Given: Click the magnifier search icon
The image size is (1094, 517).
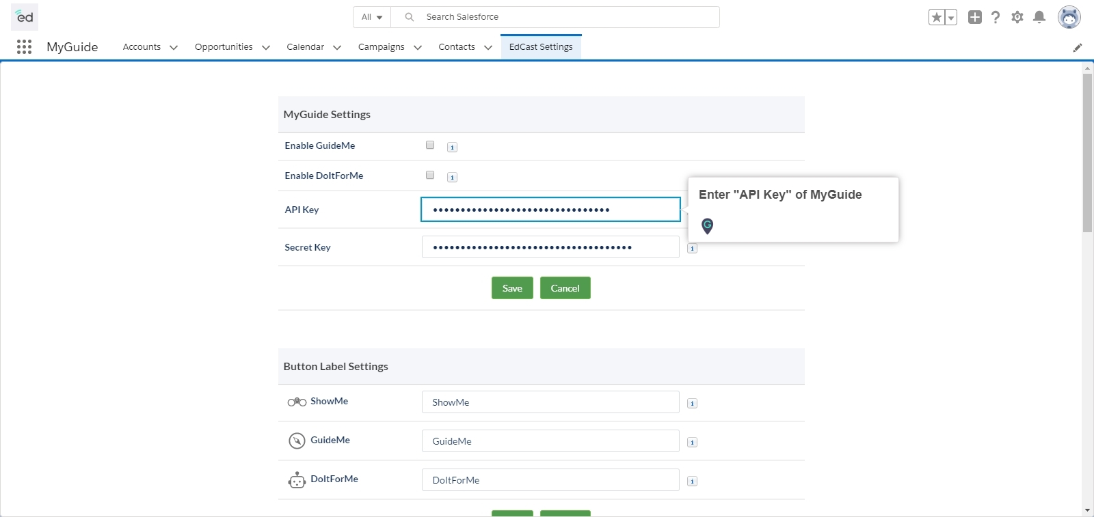Looking at the screenshot, I should pyautogui.click(x=409, y=17).
